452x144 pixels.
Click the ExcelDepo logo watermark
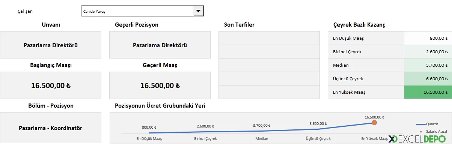pos(419,139)
